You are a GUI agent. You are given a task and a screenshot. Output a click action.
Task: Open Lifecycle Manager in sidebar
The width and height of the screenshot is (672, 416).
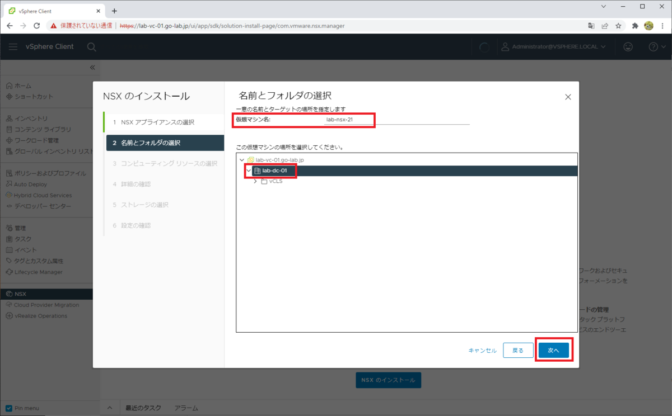34,272
